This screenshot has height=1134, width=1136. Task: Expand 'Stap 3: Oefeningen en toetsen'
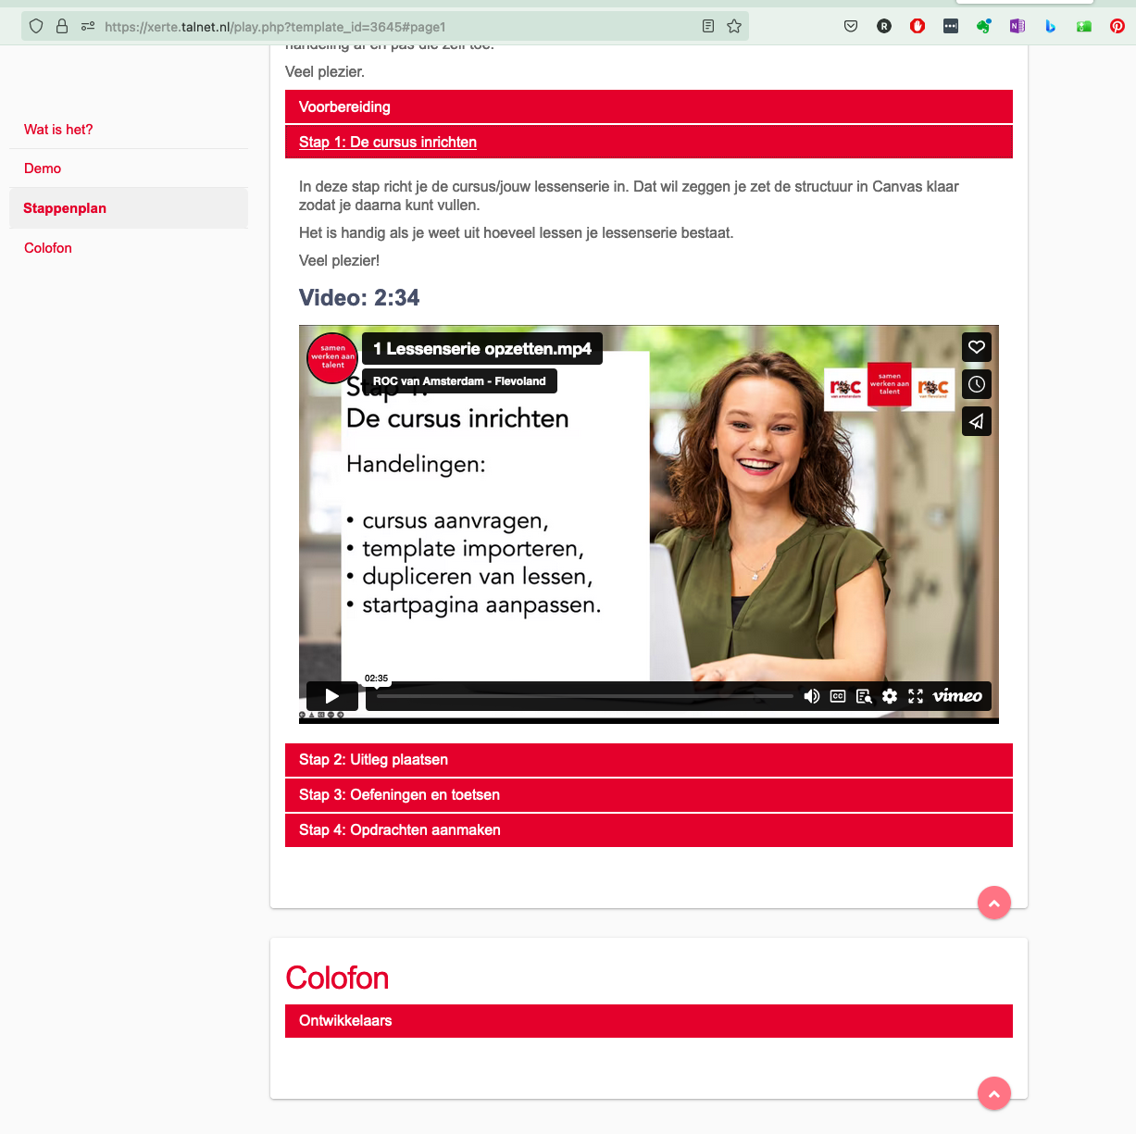coord(649,795)
